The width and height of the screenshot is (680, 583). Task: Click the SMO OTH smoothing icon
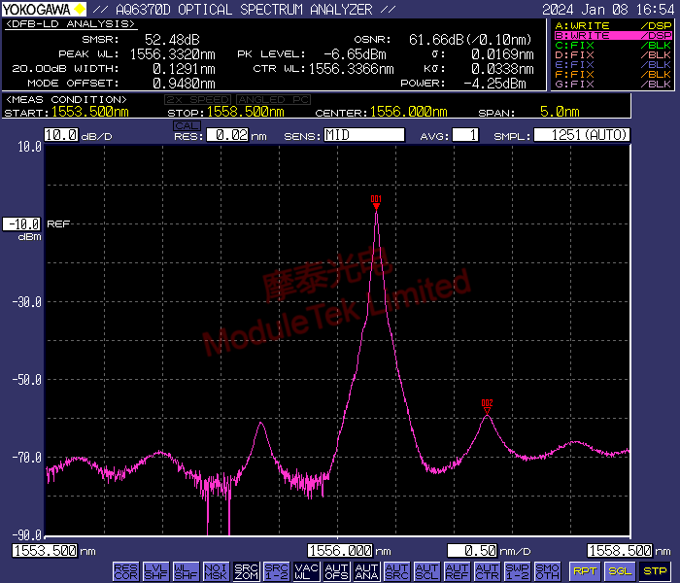547,571
